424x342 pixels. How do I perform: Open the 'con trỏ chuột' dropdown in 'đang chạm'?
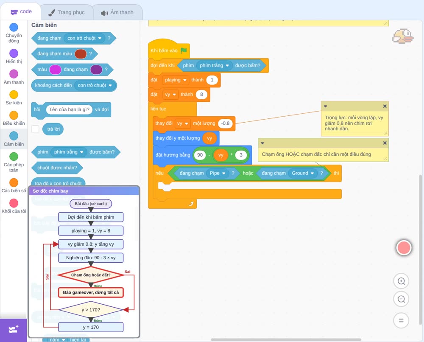coord(84,38)
